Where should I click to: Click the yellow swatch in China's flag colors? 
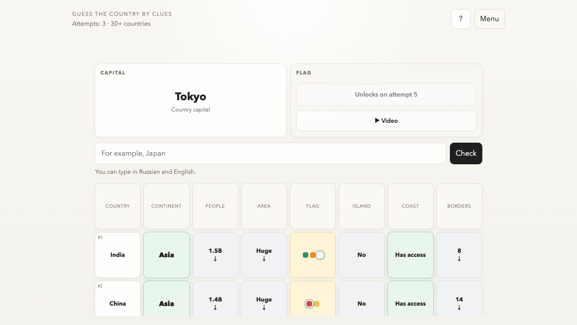[316, 304]
